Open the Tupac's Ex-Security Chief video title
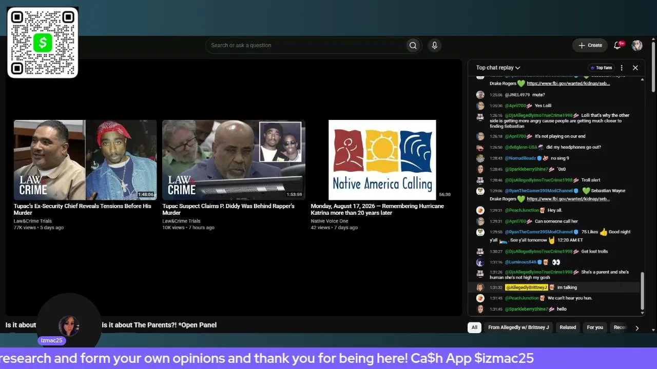Viewport: 657px width, 369px height. (83, 210)
